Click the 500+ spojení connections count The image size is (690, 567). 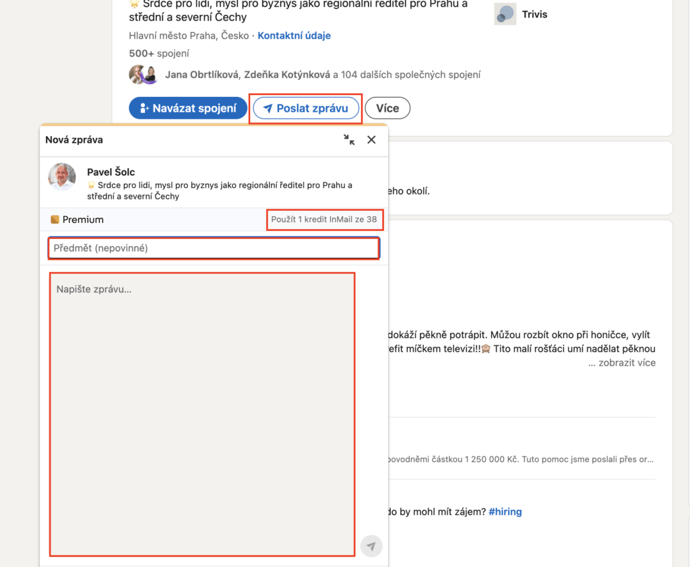coord(159,54)
